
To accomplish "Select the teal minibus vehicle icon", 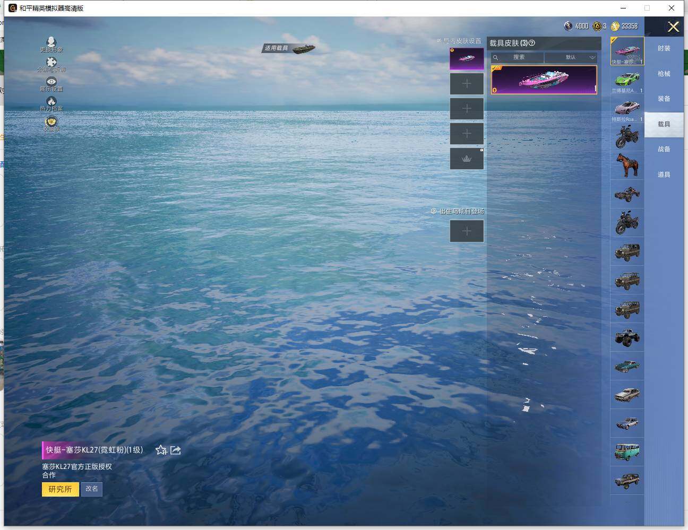I will (627, 452).
